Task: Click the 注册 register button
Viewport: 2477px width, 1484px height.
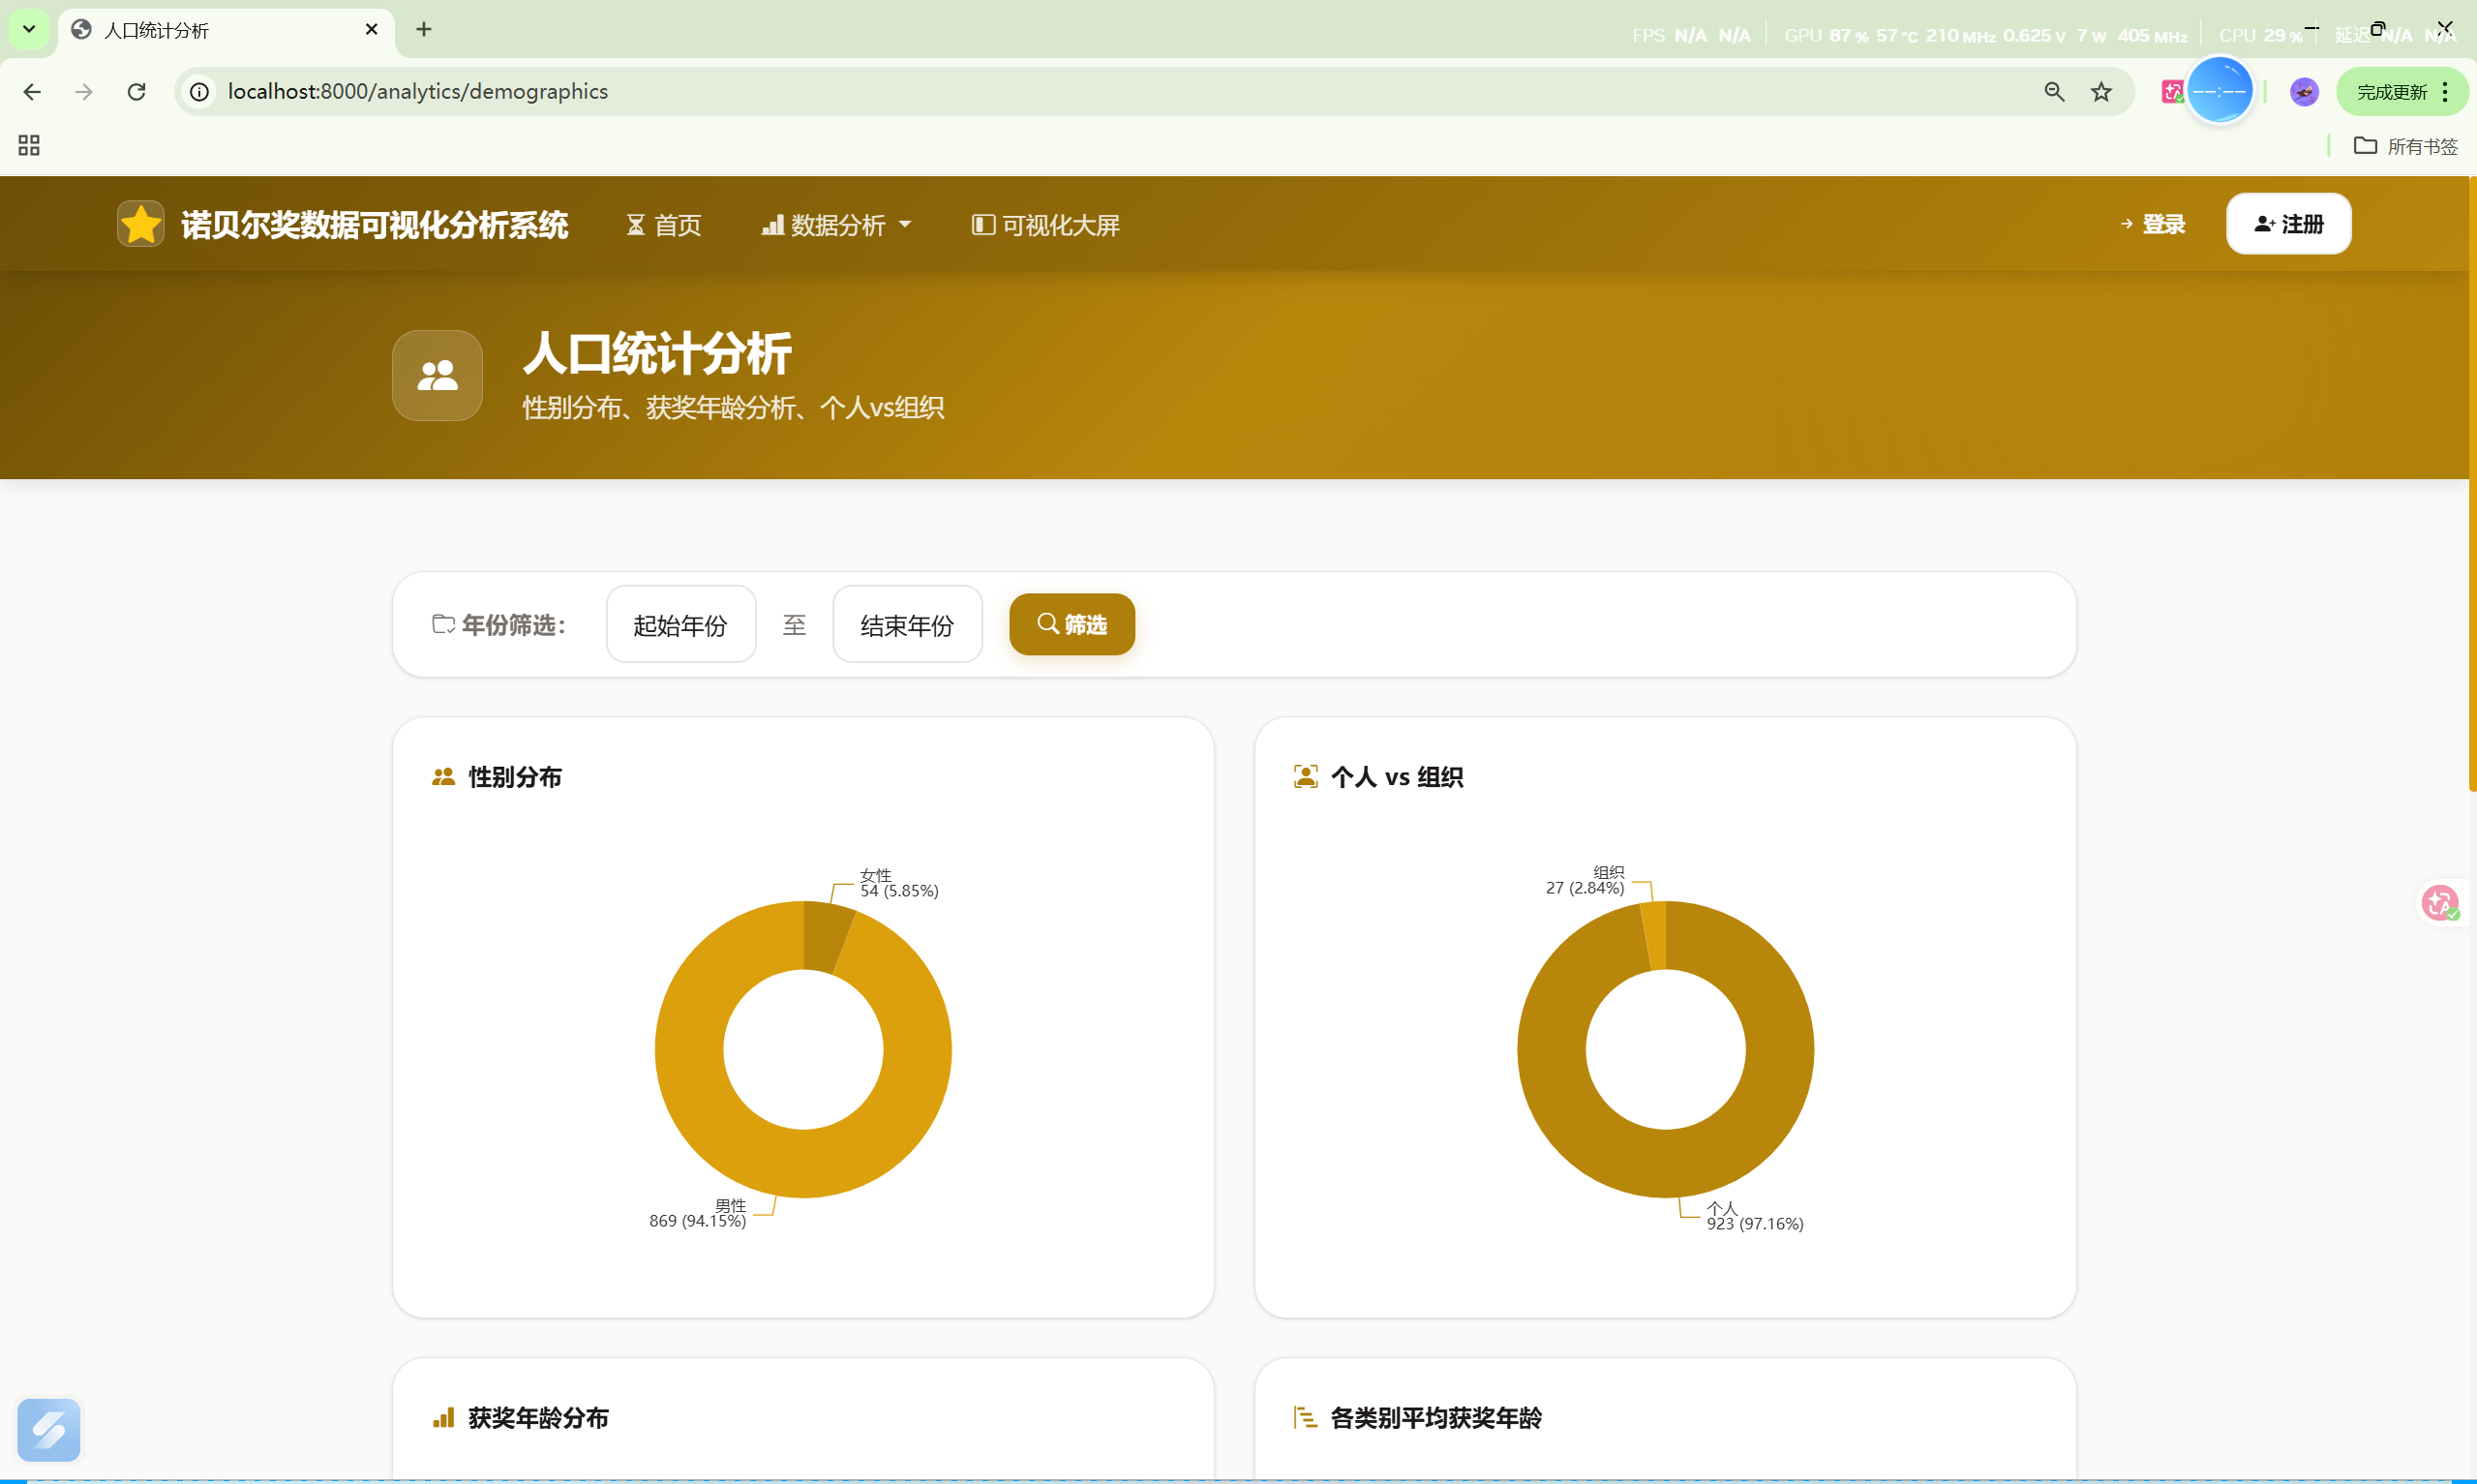Action: pos(2287,224)
